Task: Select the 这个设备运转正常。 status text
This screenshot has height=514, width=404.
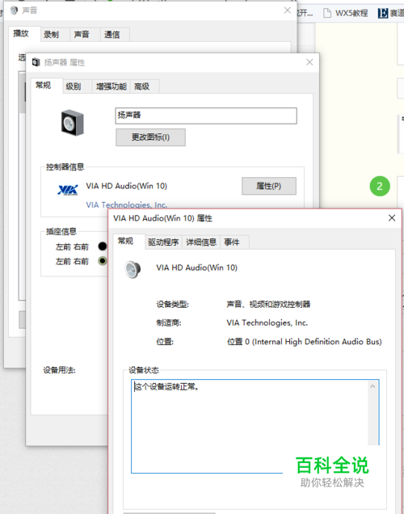Action: coord(166,387)
